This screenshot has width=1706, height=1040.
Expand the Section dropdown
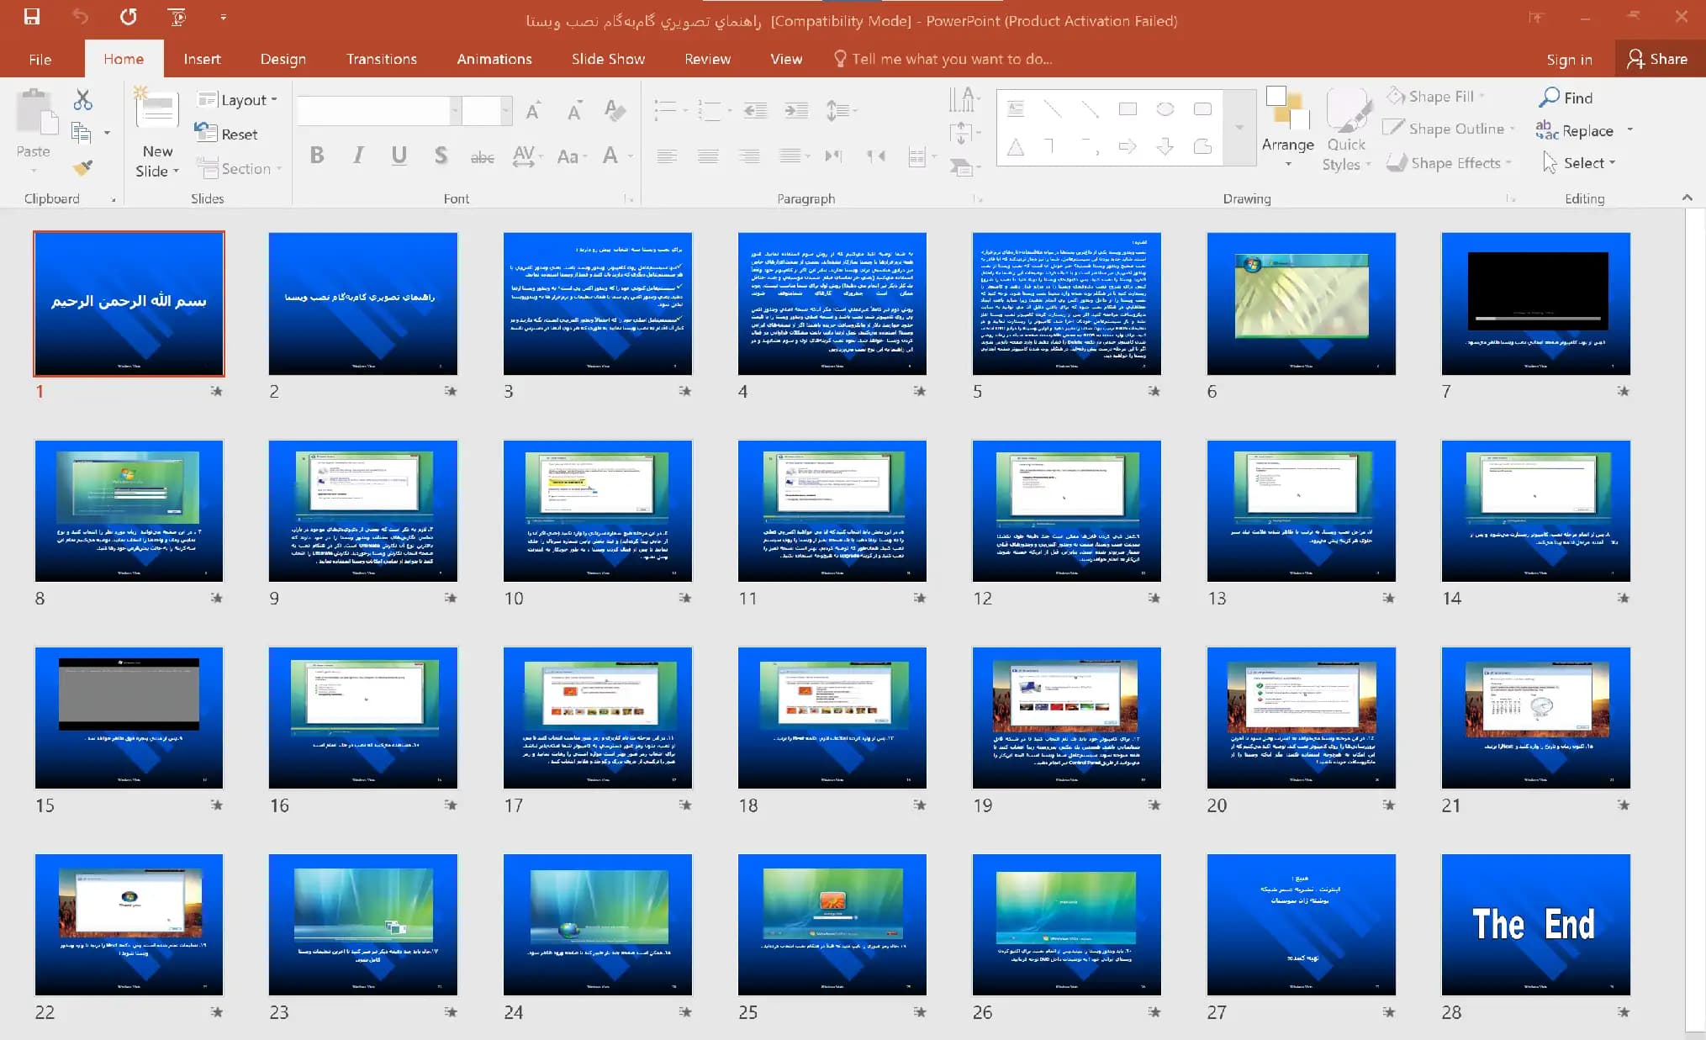239,168
